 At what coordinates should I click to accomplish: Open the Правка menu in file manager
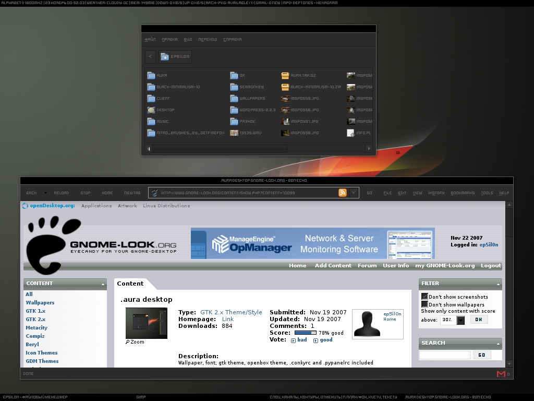[x=169, y=40]
